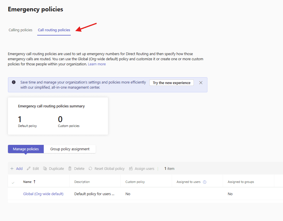The height and width of the screenshot is (221, 283).
Task: Click info icon beside Assigned to users
Action: pos(205,182)
